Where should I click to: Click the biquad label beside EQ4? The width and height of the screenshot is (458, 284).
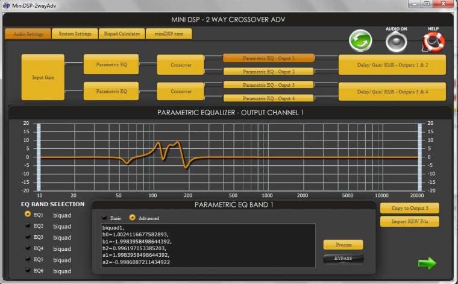point(62,248)
